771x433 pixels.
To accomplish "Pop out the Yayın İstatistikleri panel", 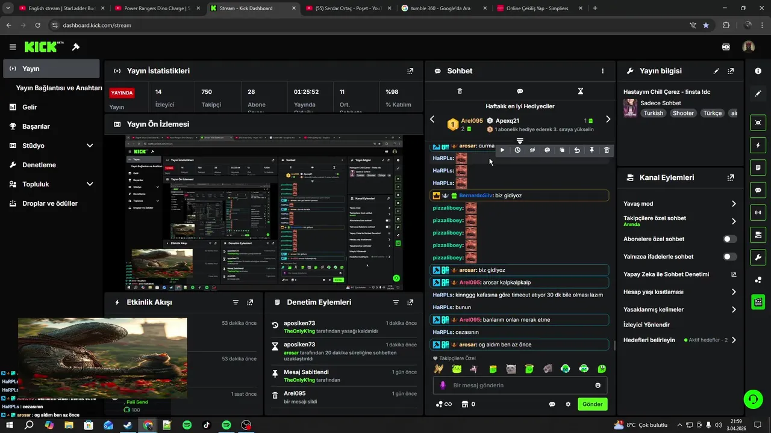I will (x=410, y=71).
